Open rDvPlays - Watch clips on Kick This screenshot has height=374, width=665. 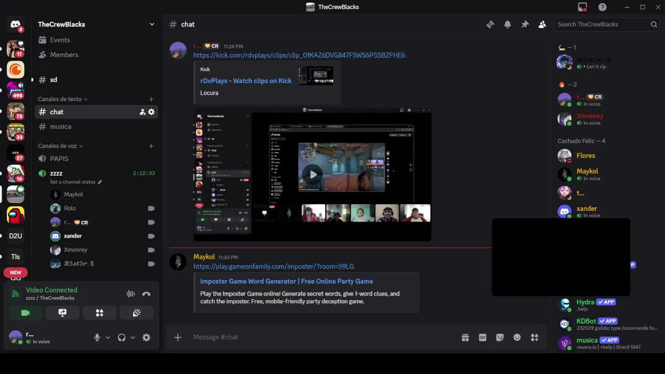click(246, 81)
